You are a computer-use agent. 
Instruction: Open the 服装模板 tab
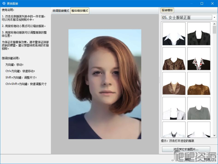168,11
